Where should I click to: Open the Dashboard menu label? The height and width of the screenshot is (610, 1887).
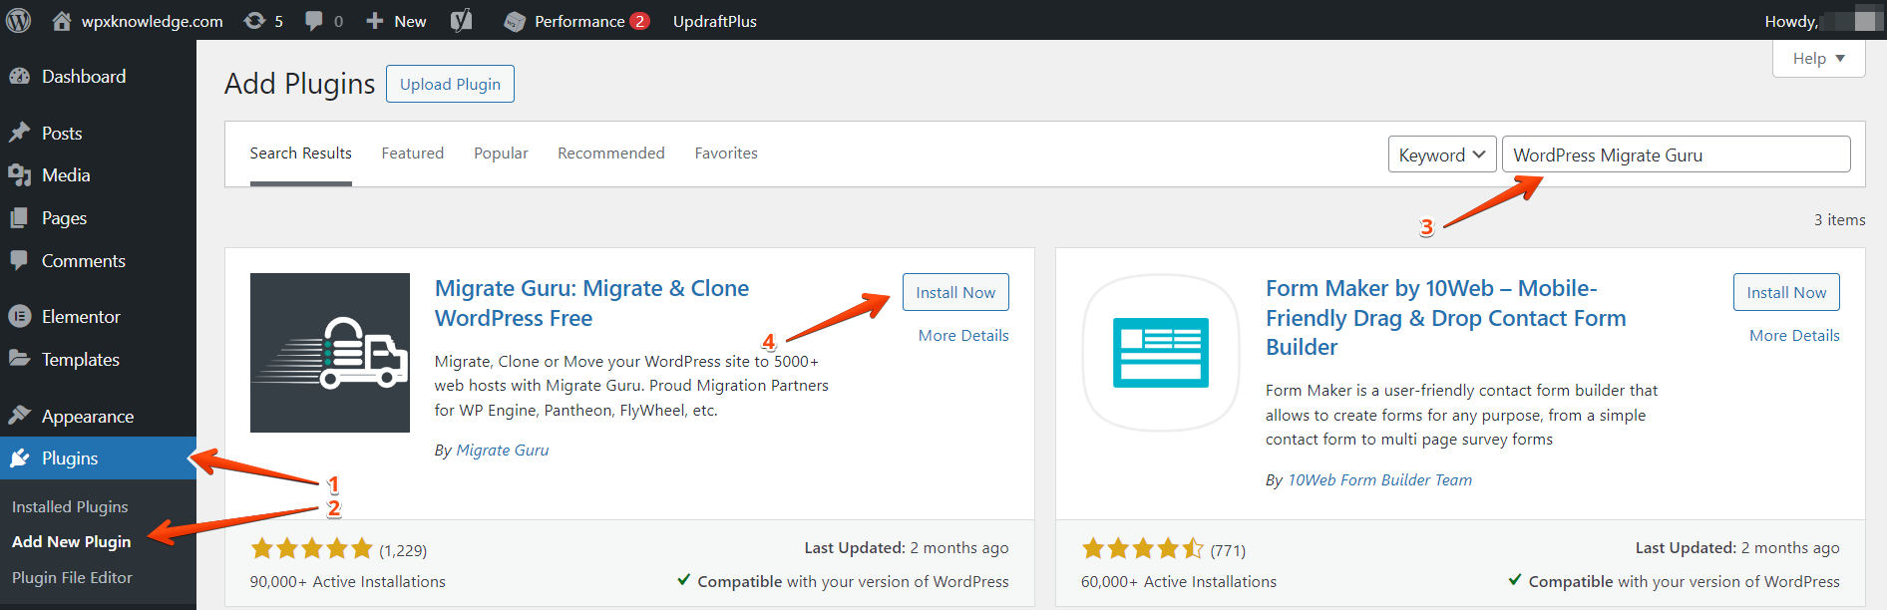tap(84, 77)
